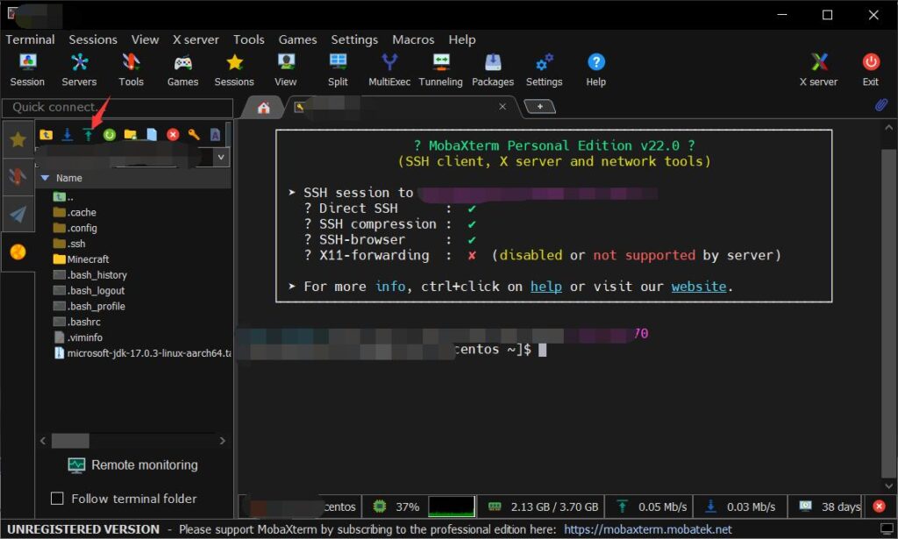The image size is (898, 539).
Task: Create new folder SFTP icon
Action: click(x=131, y=134)
